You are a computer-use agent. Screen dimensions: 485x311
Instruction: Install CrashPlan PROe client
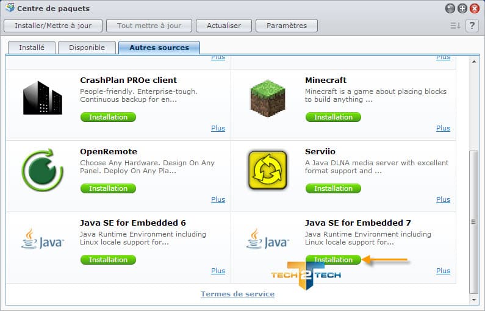pos(108,117)
